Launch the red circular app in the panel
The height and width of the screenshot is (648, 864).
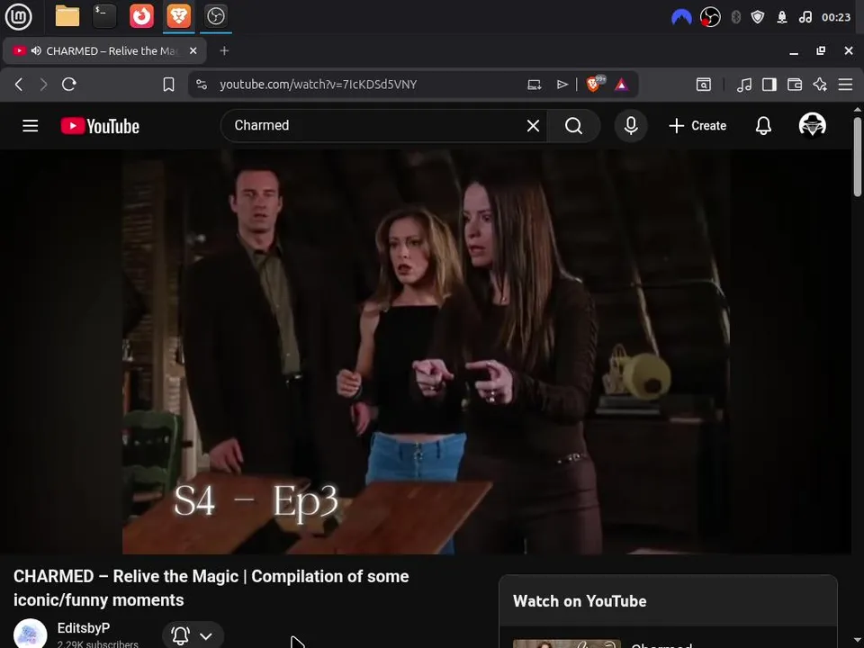click(x=141, y=16)
